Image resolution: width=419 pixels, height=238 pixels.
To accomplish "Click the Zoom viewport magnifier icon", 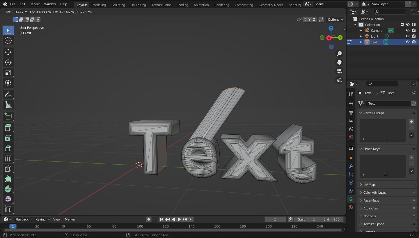I will coord(339,54).
